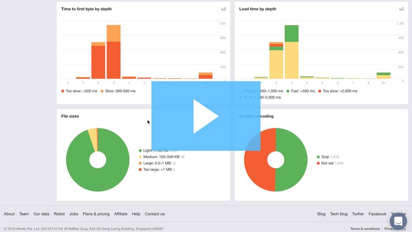
Task: Open the chart options icon on the Load time by depth panel
Action: point(401,9)
